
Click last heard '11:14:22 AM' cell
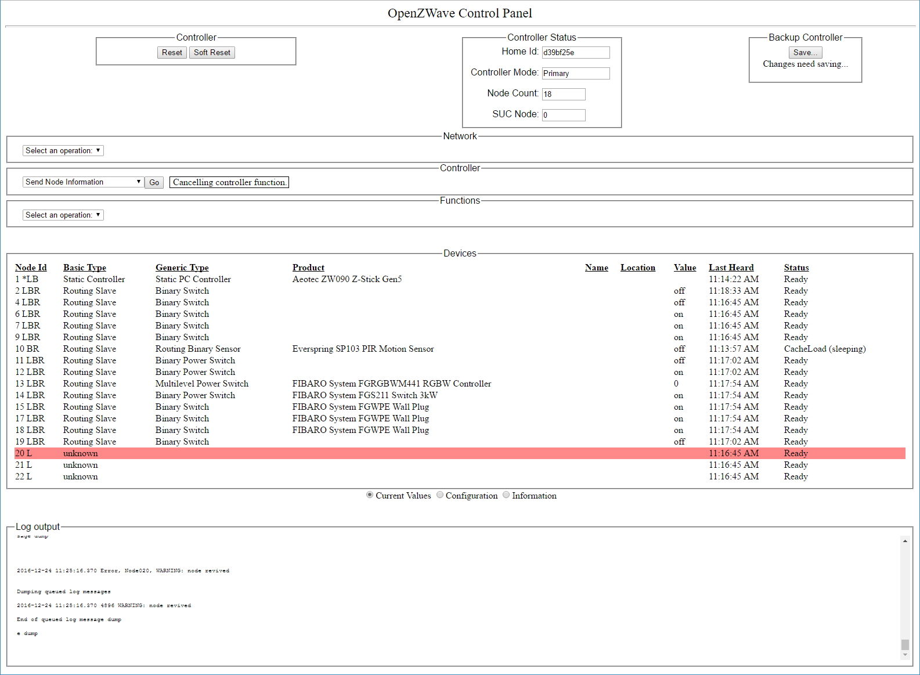click(734, 279)
